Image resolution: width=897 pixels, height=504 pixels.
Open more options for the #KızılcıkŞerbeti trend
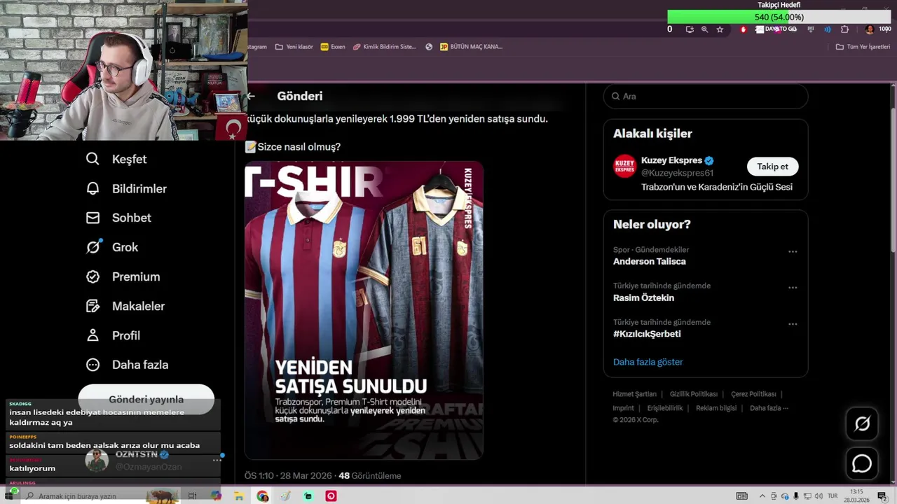click(x=793, y=324)
